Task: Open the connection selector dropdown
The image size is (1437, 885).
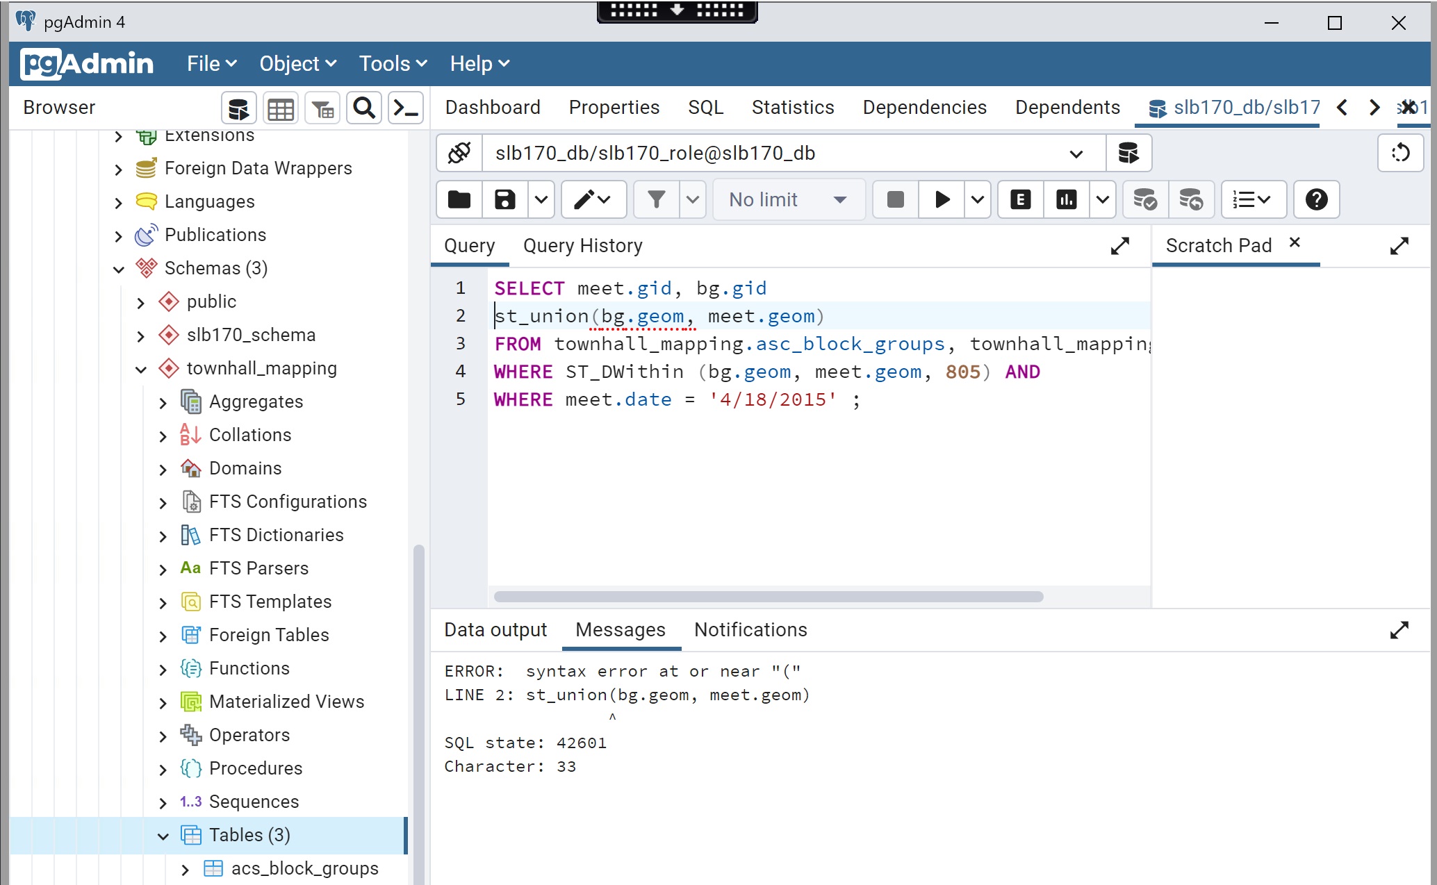Action: 1076,154
